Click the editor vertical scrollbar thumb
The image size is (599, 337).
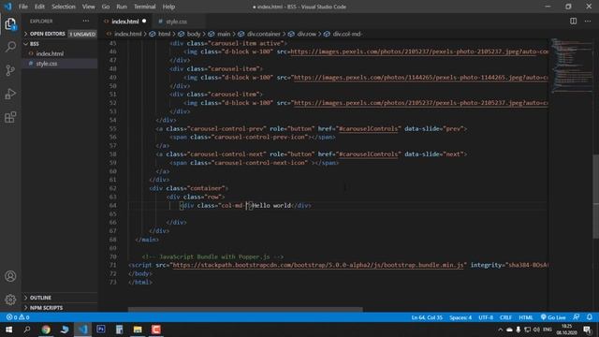pyautogui.click(x=595, y=197)
